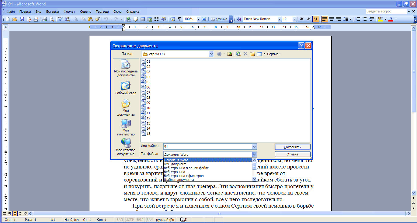Viewport: 417px width, 223px height.
Task: Expand the 'Имя файла' dropdown arrow
Action: pyautogui.click(x=255, y=146)
